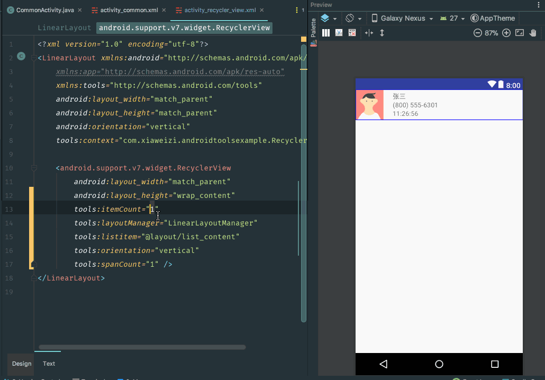The height and width of the screenshot is (380, 545).
Task: Zoom in on the layout preview
Action: (506, 33)
